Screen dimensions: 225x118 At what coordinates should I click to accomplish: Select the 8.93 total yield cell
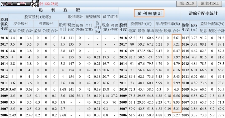[x=176, y=102]
